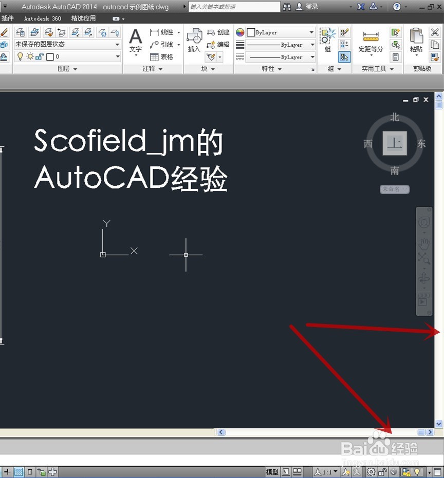Viewport: 444px width, 478px height.
Task: Toggle layer 0 on/off light bulb
Action: tap(20, 56)
